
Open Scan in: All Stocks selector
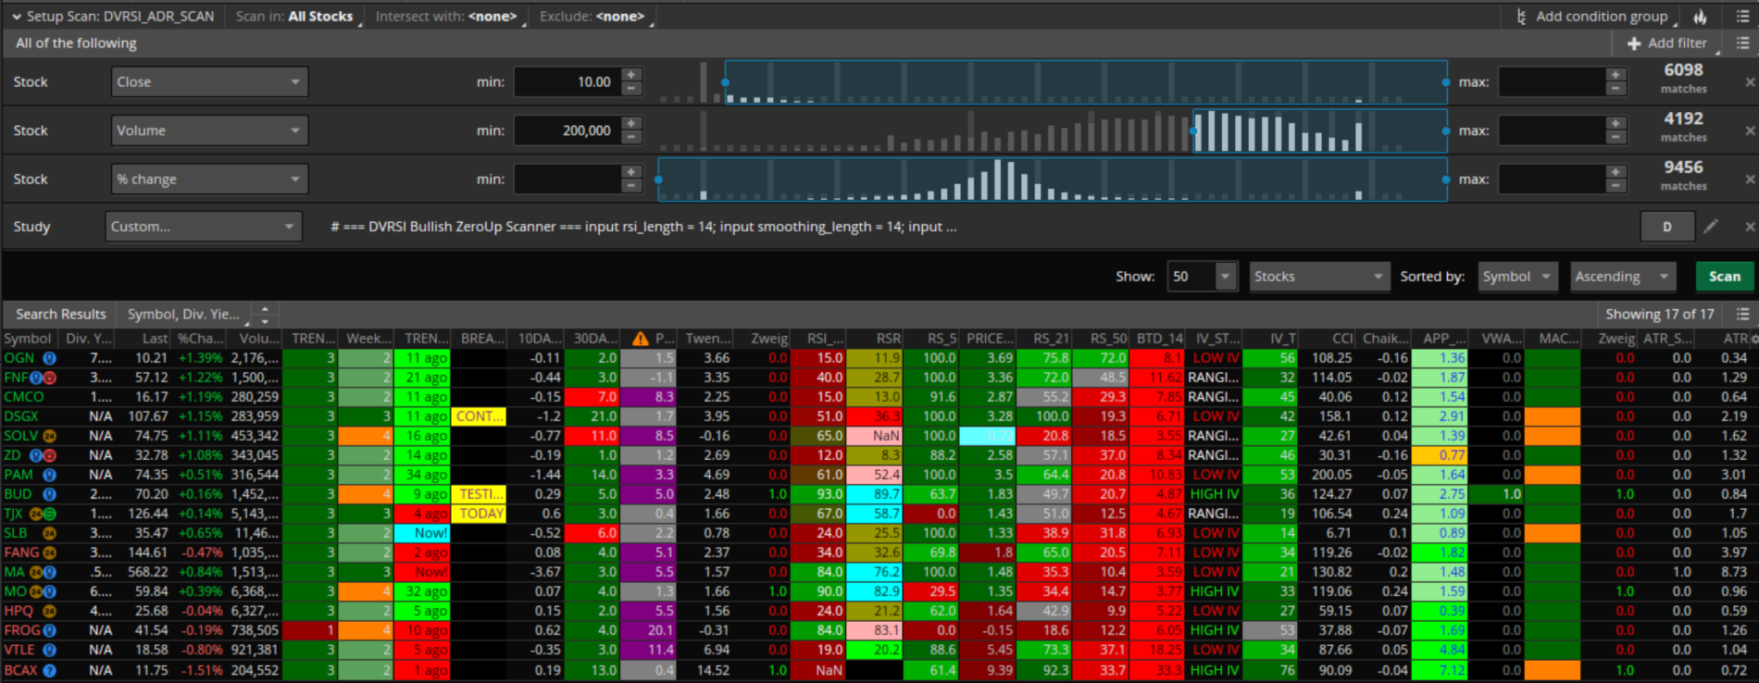tap(294, 17)
